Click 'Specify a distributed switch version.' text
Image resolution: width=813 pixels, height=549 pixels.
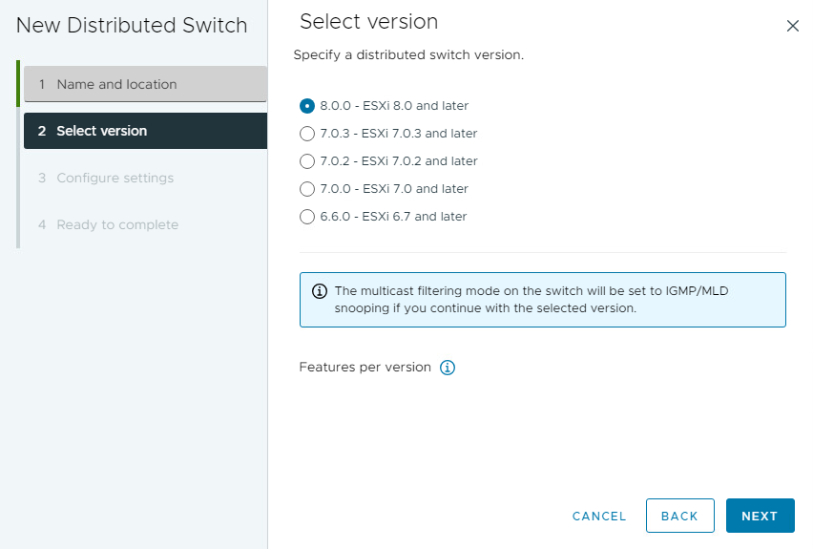click(x=408, y=55)
